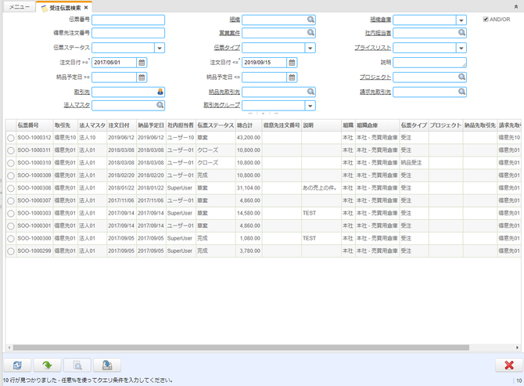Open calendar for 納品予定日 >= field

(x=142, y=78)
